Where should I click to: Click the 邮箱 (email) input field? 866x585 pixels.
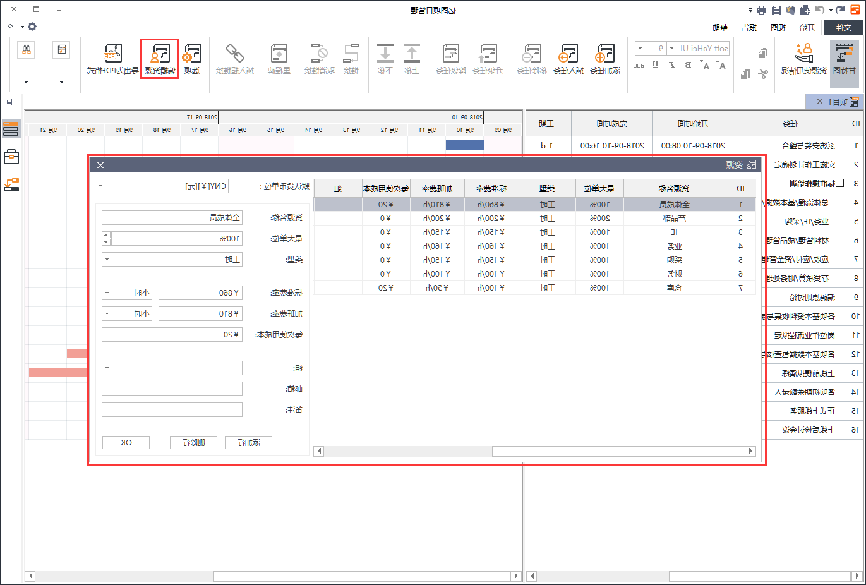172,389
